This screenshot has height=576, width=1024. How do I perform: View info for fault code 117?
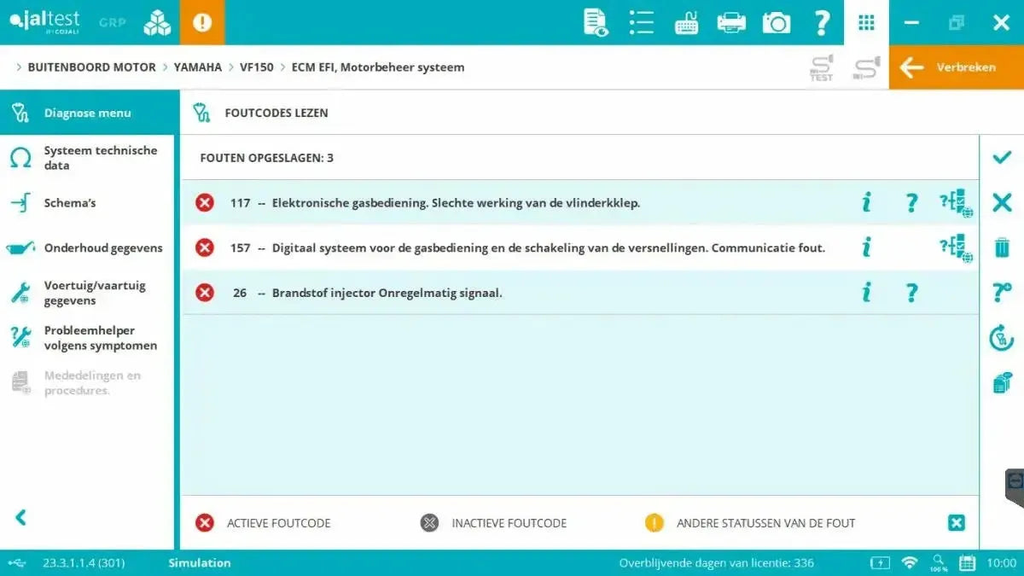(865, 202)
